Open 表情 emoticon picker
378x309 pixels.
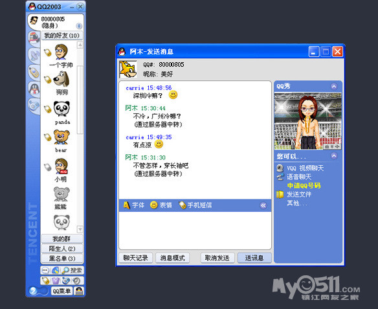(x=161, y=205)
